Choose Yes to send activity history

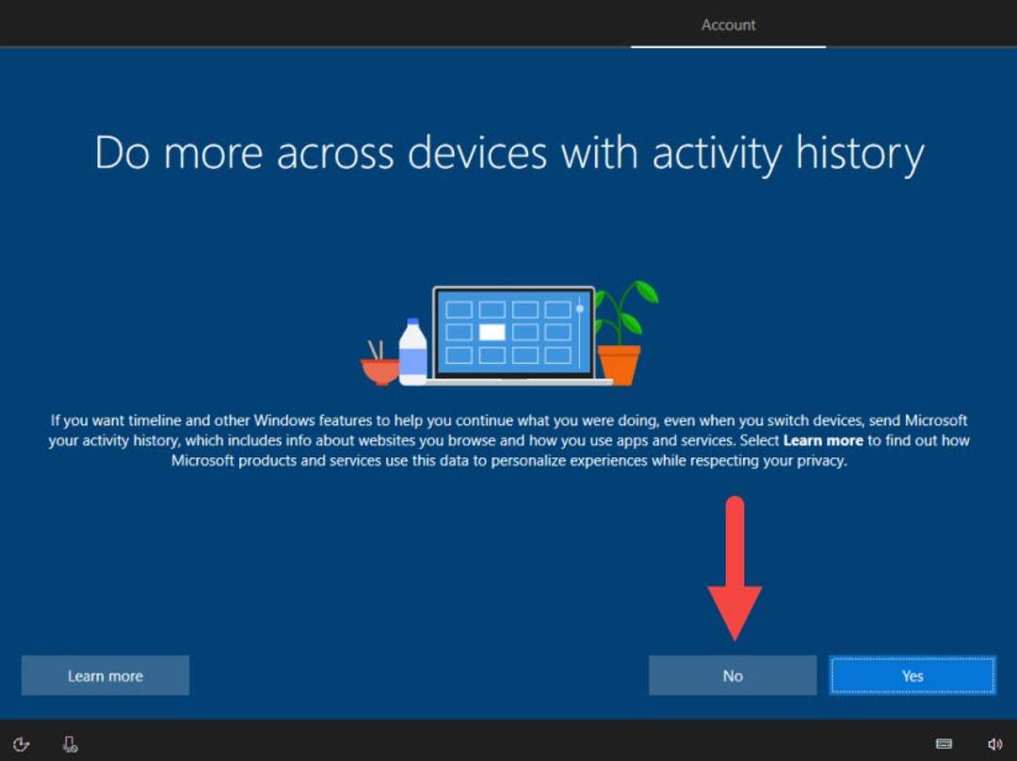click(912, 675)
